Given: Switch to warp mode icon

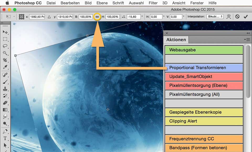Looking at the screenshot, I should 229,17.
